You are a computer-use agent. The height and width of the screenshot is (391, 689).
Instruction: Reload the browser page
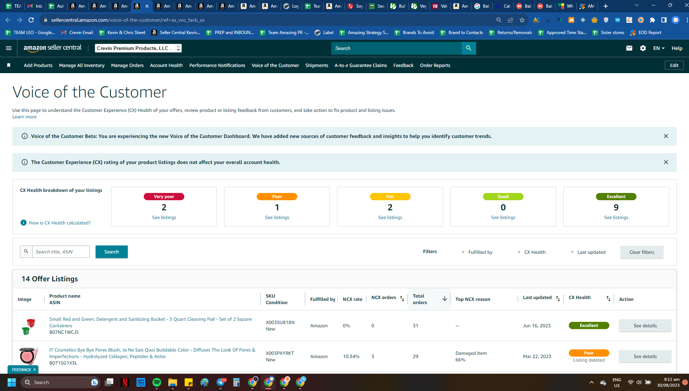[x=31, y=20]
